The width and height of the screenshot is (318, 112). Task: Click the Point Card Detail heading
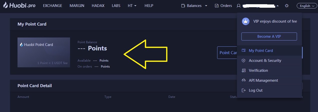tap(35, 86)
